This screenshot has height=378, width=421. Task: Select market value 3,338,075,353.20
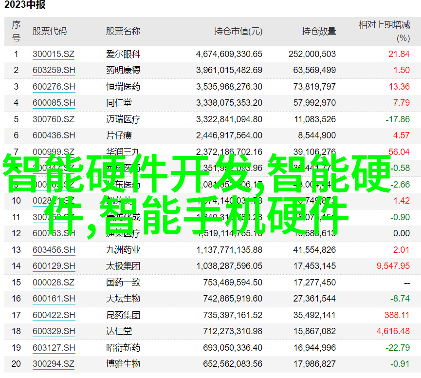229,103
